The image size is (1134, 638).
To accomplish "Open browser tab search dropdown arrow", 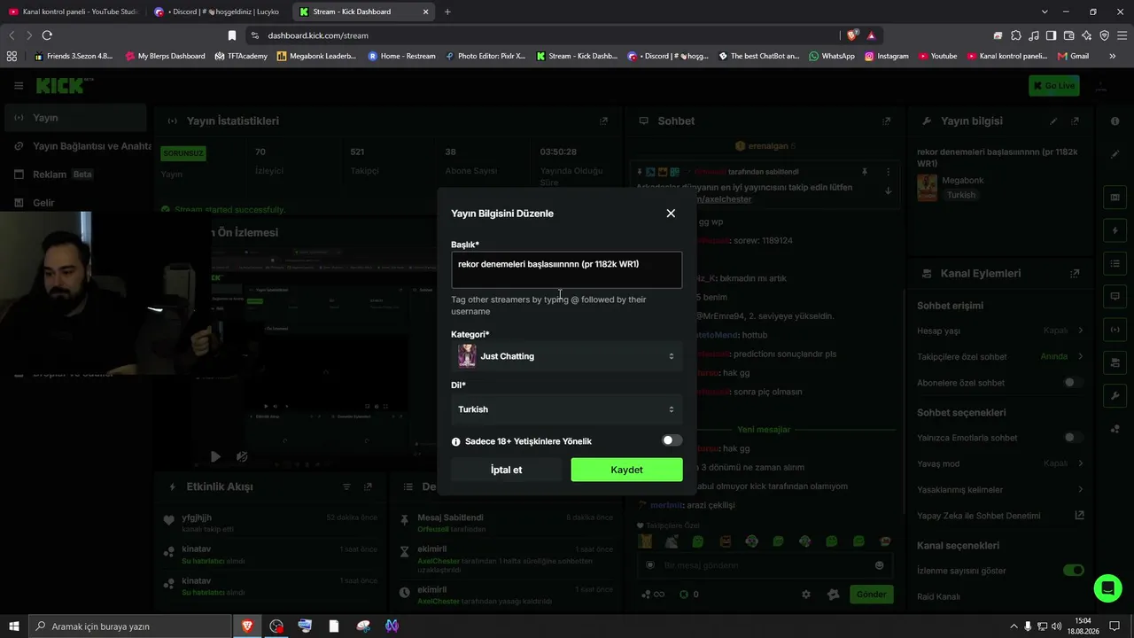I will pyautogui.click(x=1045, y=12).
